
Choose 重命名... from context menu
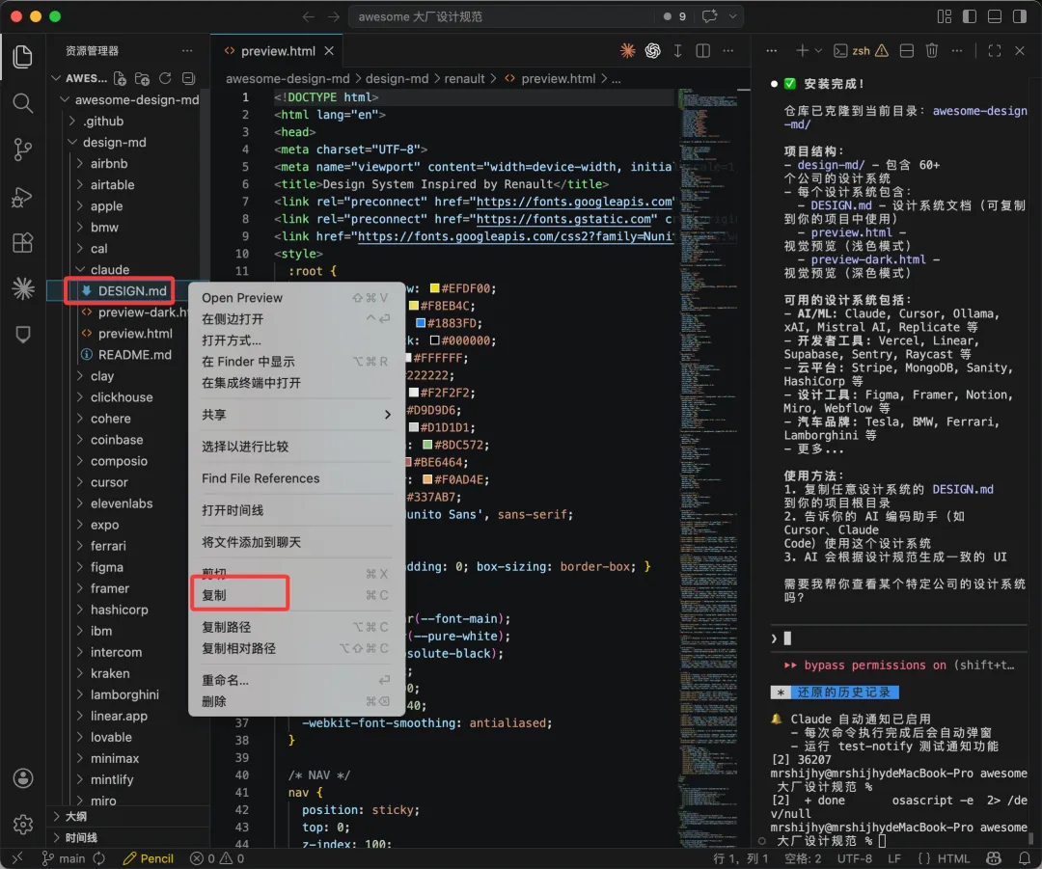point(296,680)
